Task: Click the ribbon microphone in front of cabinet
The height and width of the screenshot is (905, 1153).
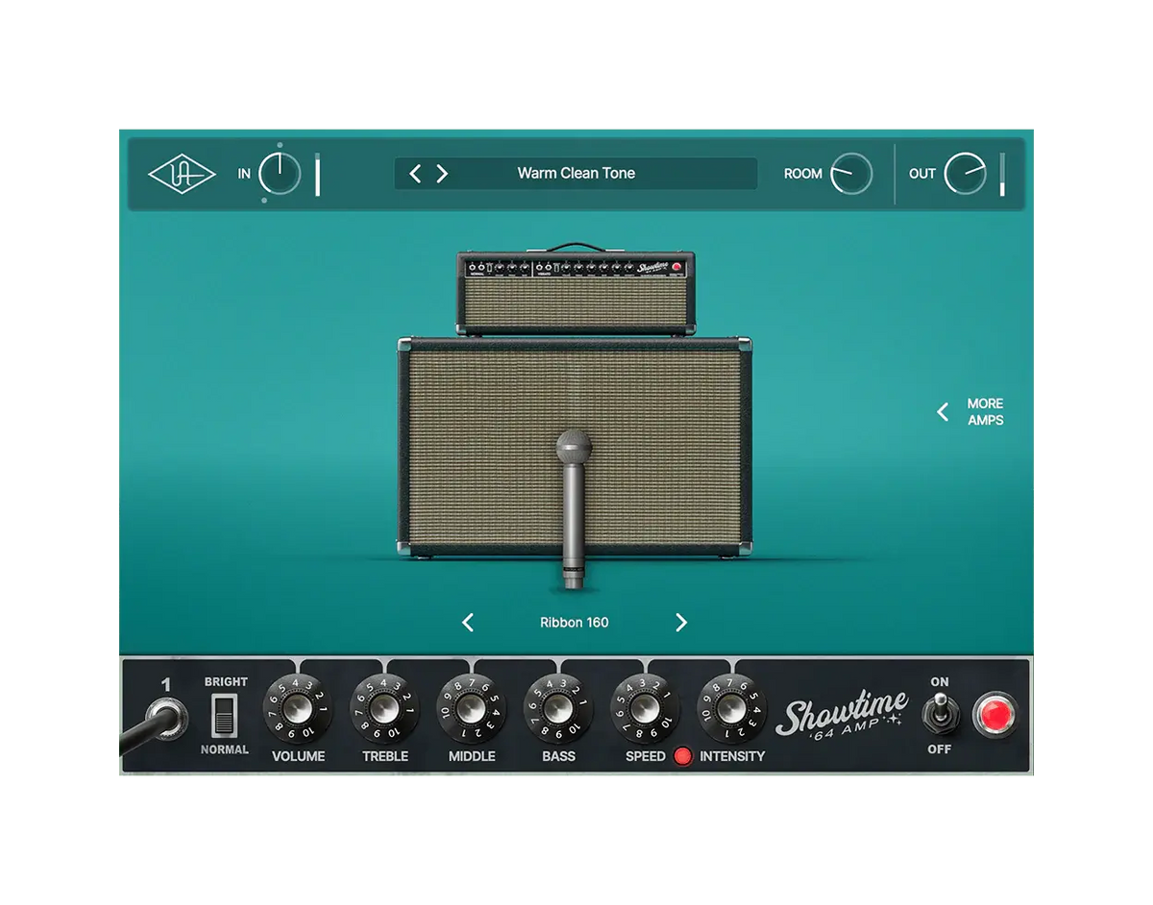Action: tap(575, 500)
